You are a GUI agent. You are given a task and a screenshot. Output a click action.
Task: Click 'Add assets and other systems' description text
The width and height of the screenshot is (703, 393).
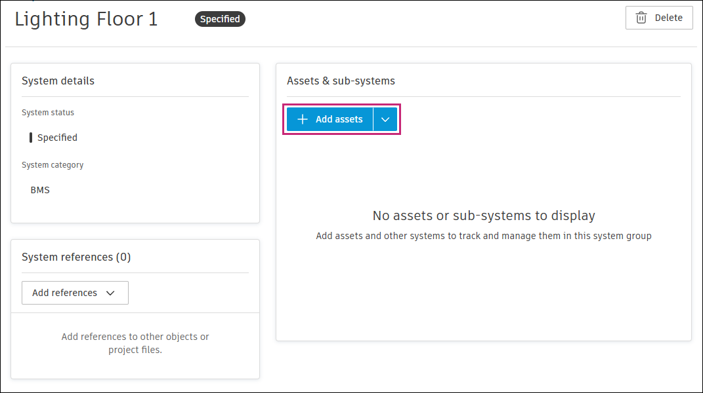click(x=484, y=236)
